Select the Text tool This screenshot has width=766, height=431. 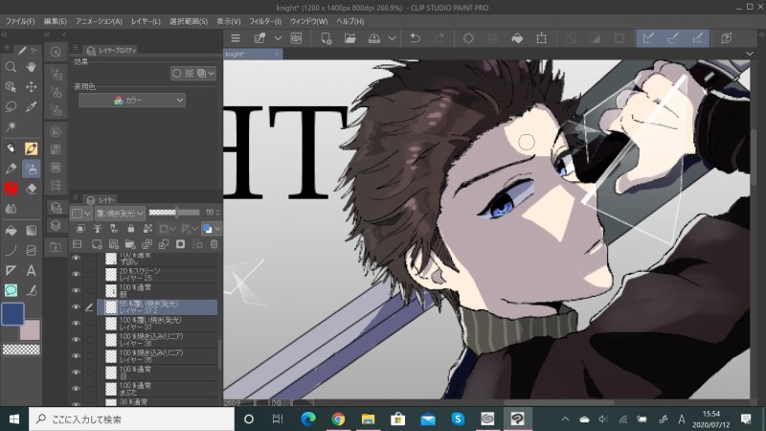click(32, 271)
